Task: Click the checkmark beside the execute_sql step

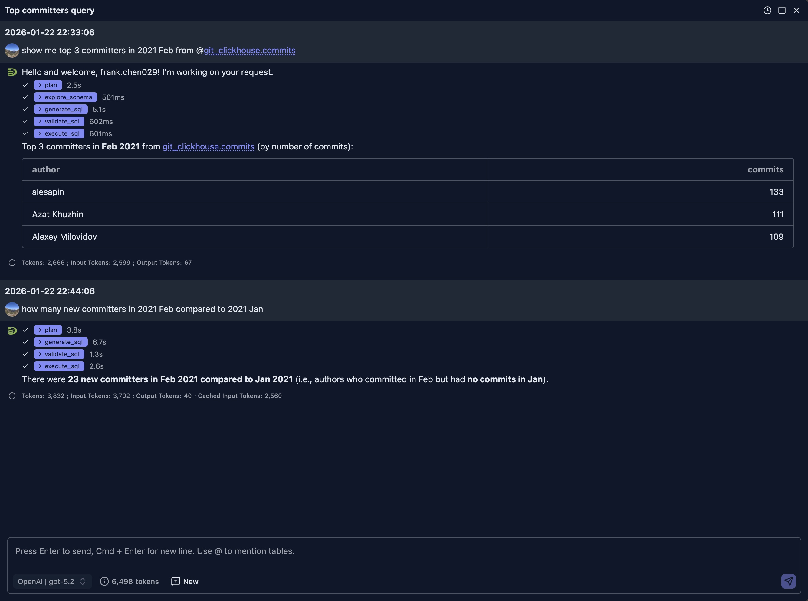Action: tap(25, 133)
